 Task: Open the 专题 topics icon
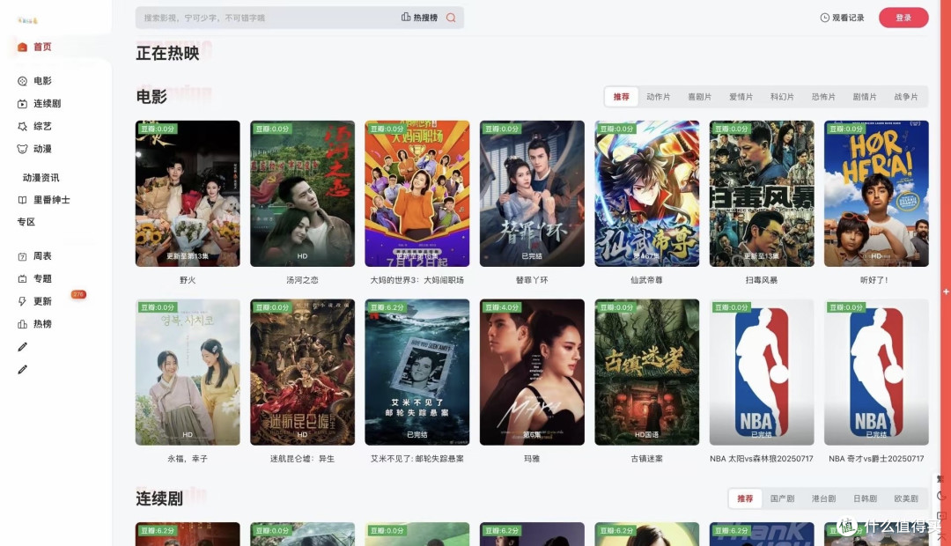coord(22,278)
